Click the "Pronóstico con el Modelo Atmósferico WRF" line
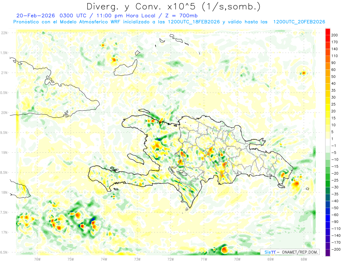Image resolution: width=341 pixels, height=263 pixels. (x=169, y=22)
